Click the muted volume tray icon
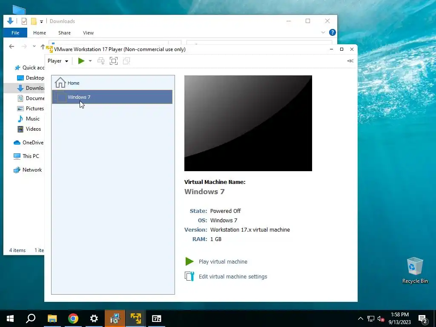 click(381, 318)
